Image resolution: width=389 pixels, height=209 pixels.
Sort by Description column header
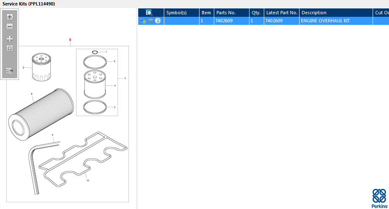click(x=336, y=13)
